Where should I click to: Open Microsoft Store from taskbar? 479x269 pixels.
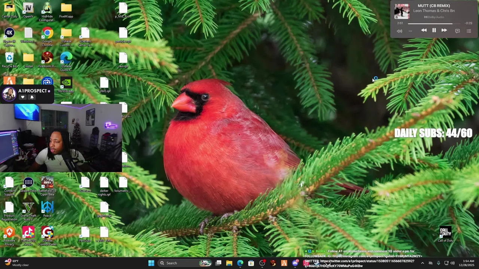(251, 263)
